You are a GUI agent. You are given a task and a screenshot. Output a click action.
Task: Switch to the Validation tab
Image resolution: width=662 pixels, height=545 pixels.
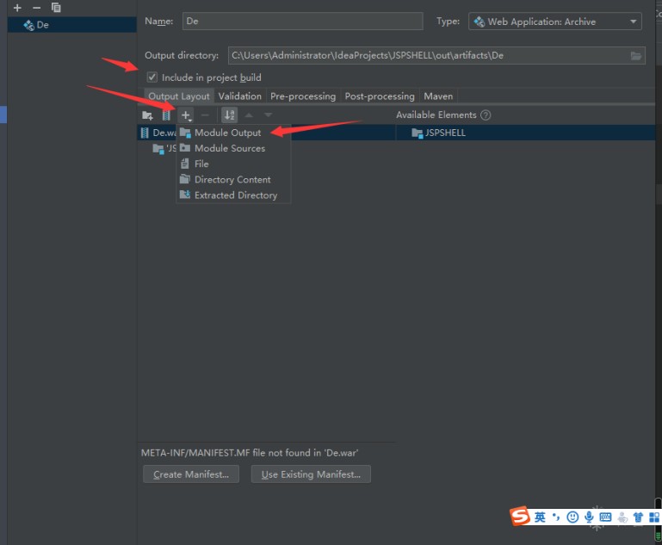(240, 96)
